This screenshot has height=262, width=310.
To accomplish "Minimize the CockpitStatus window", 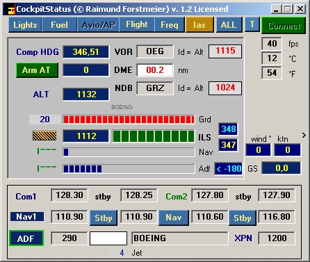I will [x=276, y=9].
